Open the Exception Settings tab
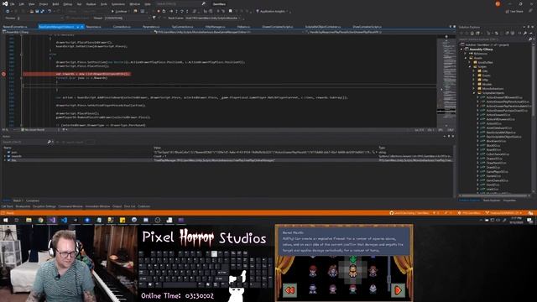537x302 pixels. [44, 206]
